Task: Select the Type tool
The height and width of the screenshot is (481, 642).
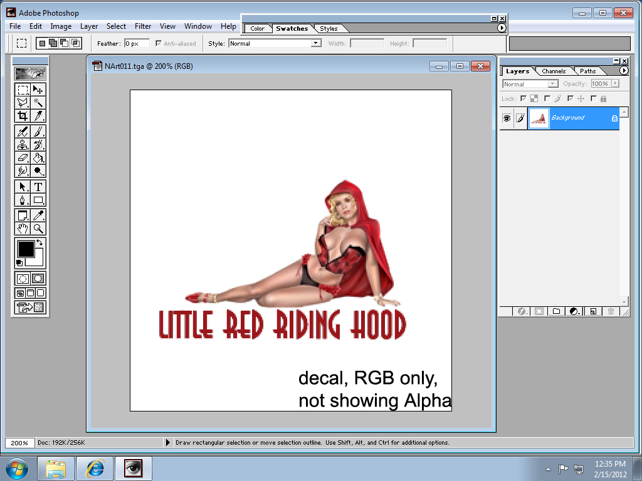Action: pos(38,187)
